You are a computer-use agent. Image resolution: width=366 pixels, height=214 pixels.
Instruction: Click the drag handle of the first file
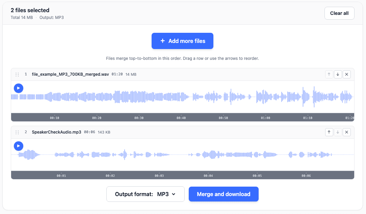pos(17,74)
